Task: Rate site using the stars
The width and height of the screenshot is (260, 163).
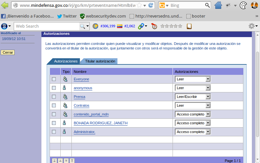Action: (171, 26)
